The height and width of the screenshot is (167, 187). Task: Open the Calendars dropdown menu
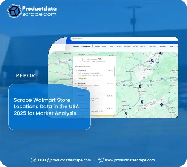pyautogui.click(x=164, y=46)
